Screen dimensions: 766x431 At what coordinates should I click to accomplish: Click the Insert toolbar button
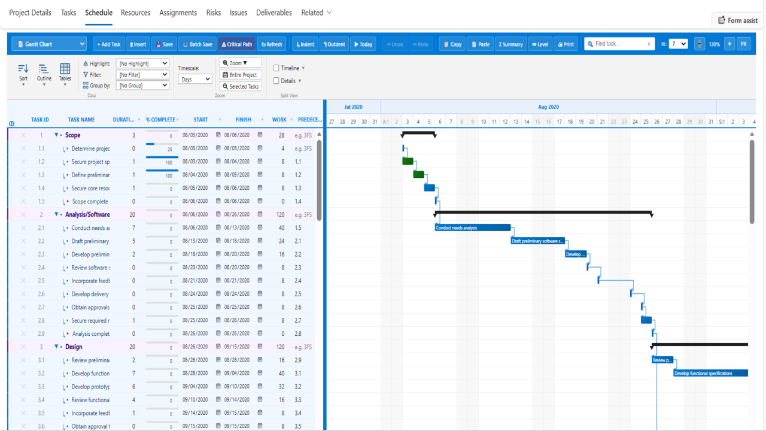(138, 44)
